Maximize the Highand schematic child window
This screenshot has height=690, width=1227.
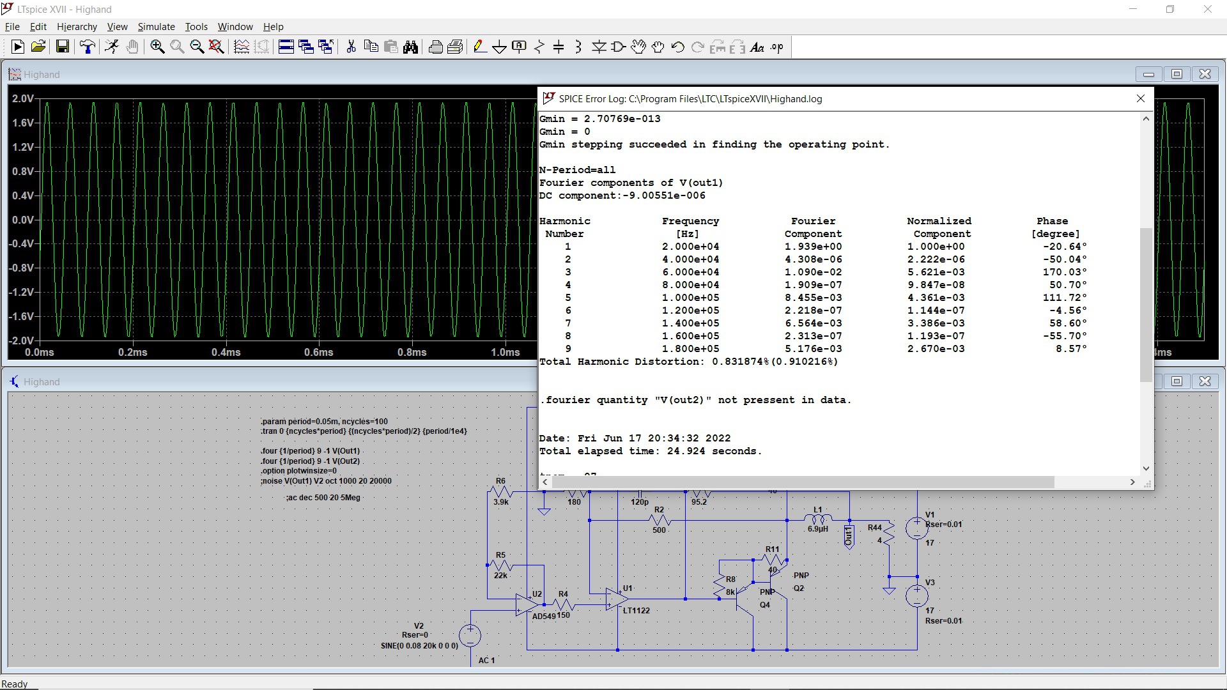click(1177, 381)
